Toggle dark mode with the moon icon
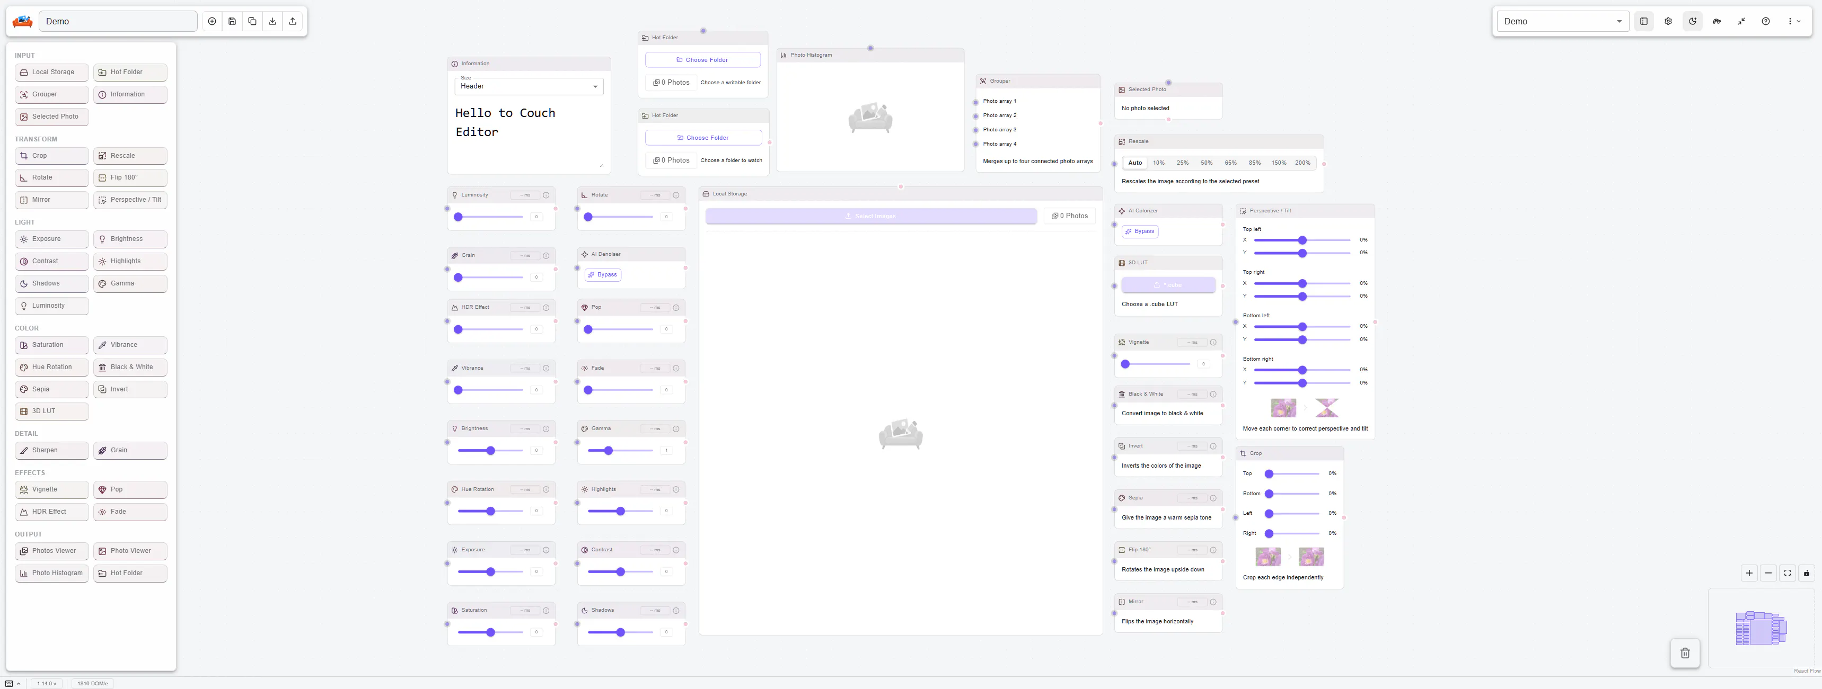1822x689 pixels. coord(1693,21)
